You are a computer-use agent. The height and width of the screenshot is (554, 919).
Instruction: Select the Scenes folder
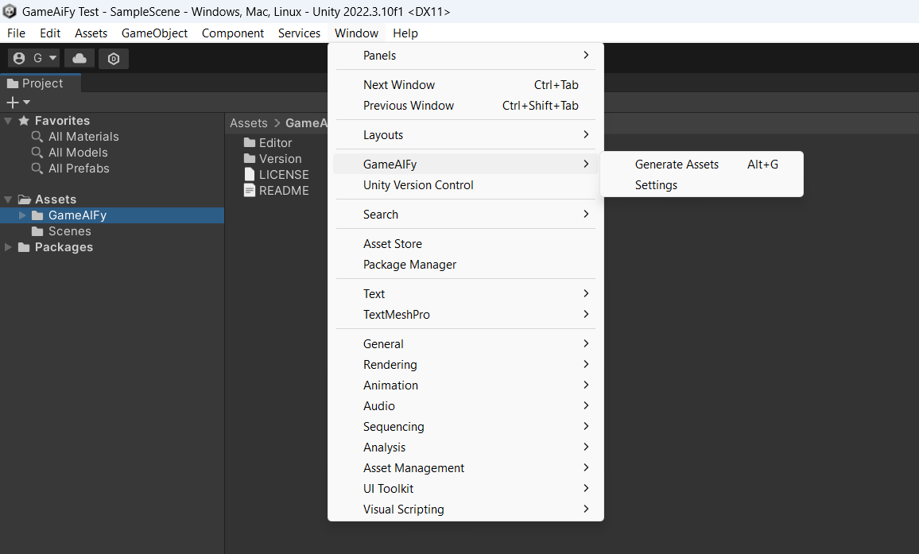click(x=69, y=231)
